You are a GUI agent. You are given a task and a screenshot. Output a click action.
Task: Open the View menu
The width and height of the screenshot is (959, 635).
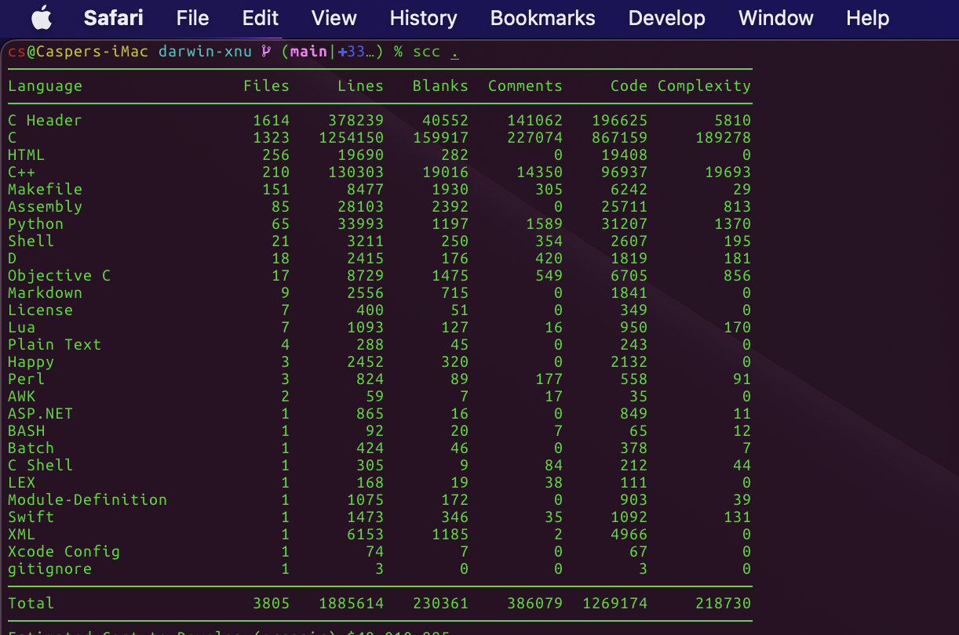pos(334,18)
